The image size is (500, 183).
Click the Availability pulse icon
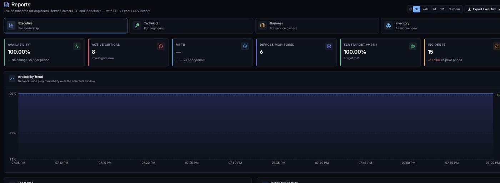point(77,46)
